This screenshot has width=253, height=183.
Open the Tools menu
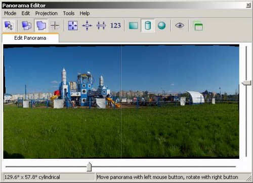[69, 13]
